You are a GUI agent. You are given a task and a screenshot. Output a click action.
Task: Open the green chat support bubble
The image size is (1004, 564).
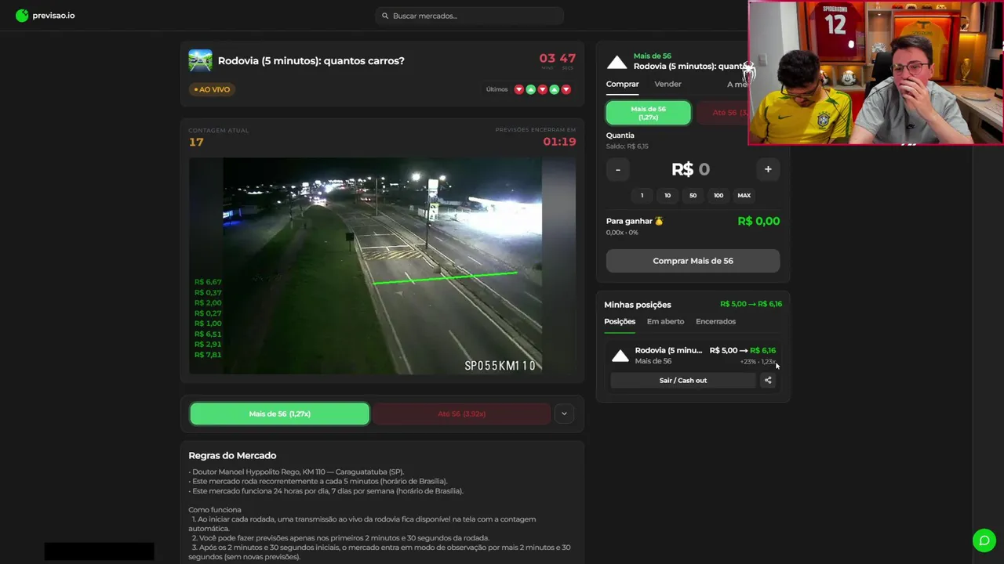coord(984,540)
